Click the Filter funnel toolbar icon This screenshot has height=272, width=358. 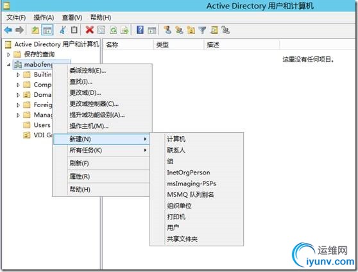[x=202, y=30]
